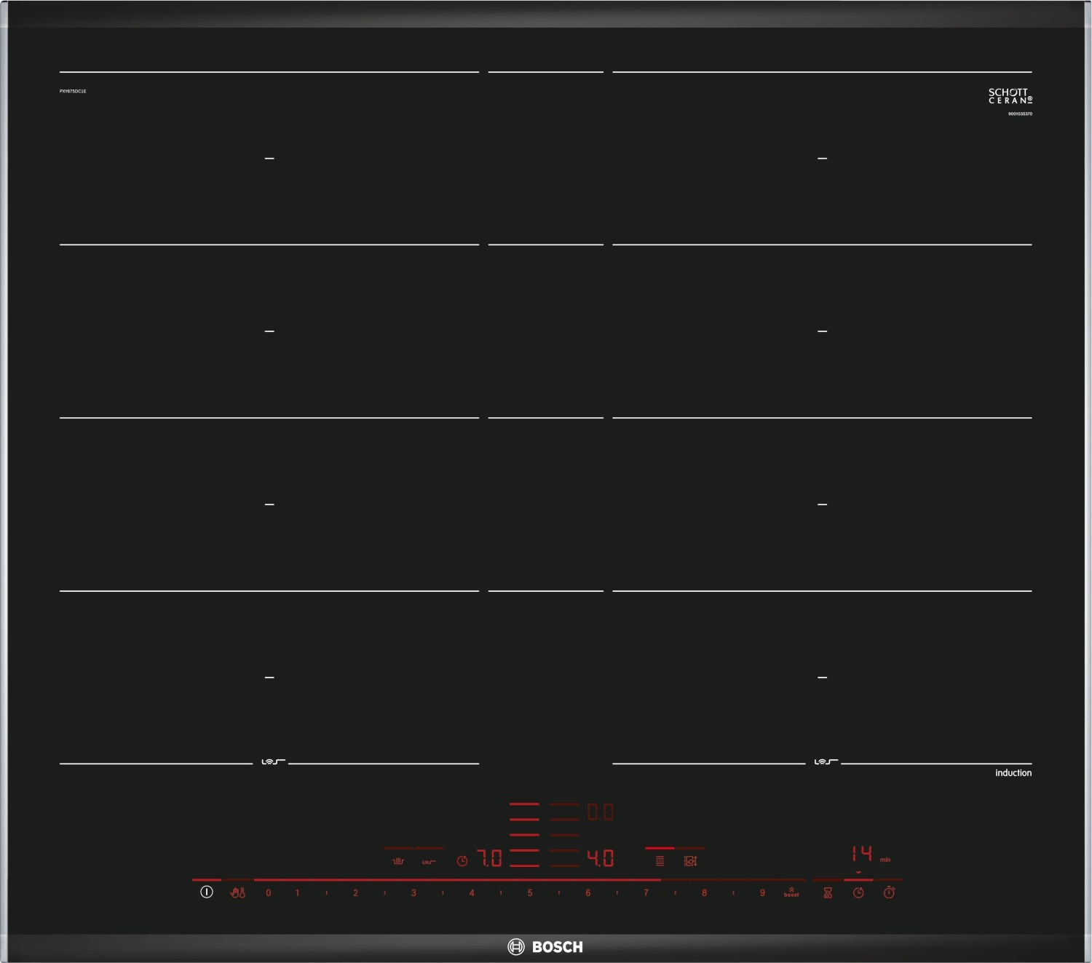Tap the 14 min timer display

pyautogui.click(x=862, y=853)
